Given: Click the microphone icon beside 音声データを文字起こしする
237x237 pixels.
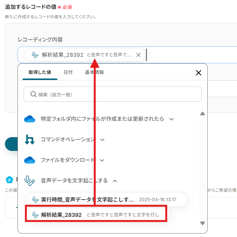Looking at the screenshot, I should 30,180.
